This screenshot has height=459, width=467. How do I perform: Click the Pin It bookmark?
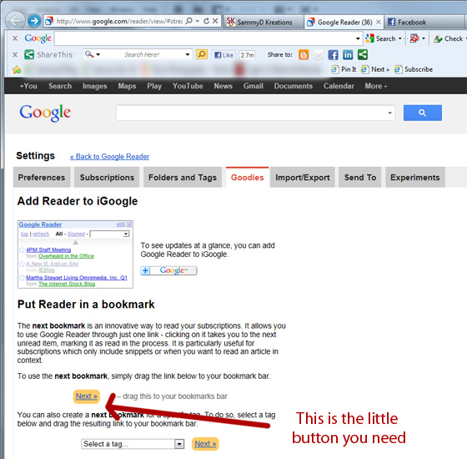point(344,69)
